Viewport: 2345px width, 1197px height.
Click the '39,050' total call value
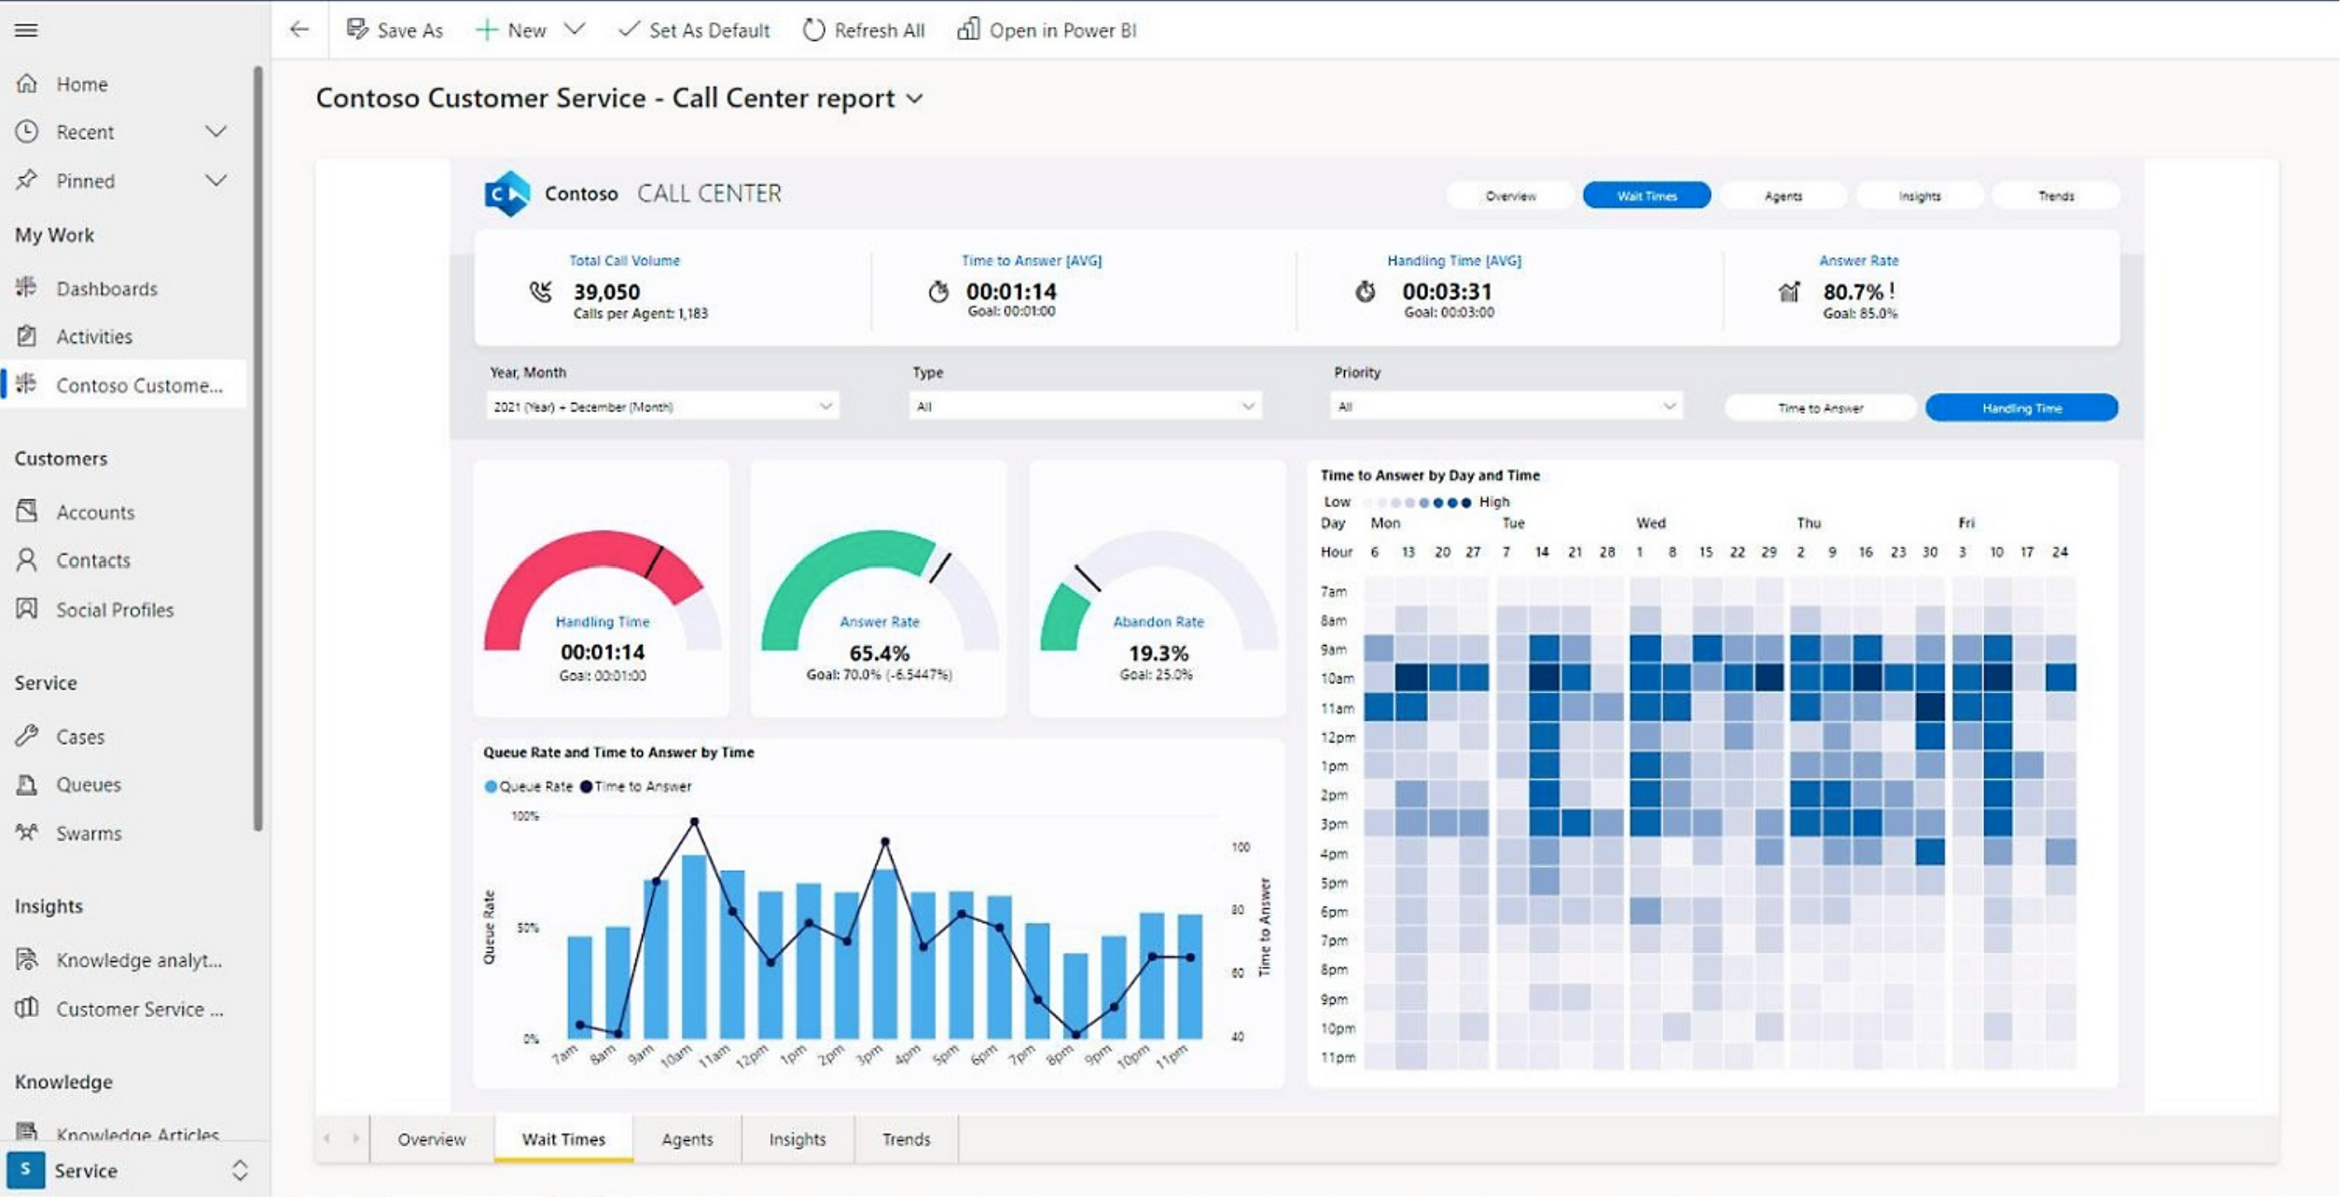[607, 292]
